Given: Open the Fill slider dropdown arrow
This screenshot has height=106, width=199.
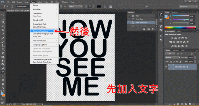Looking at the screenshot, I should click(195, 62).
